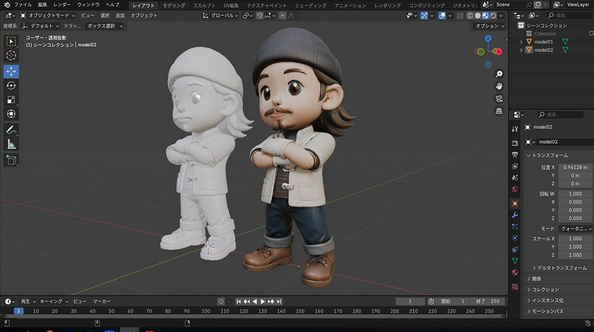Image resolution: width=594 pixels, height=332 pixels.
Task: Pick the Measure tool
Action: click(x=11, y=144)
